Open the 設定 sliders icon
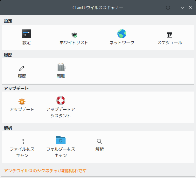Image resolution: width=196 pixels, height=178 pixels. (26, 34)
